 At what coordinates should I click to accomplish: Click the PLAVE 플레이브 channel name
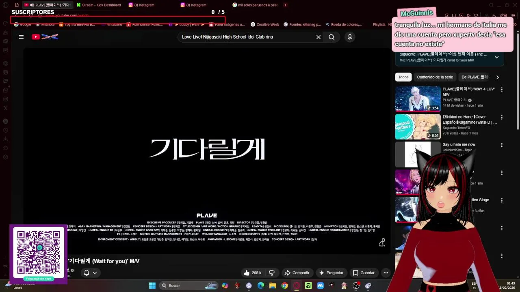coord(455,100)
